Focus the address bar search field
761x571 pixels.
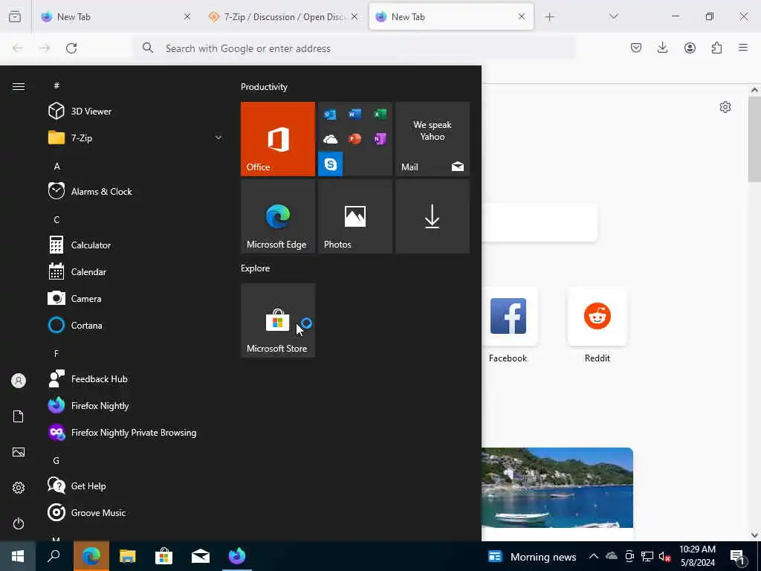pos(354,48)
